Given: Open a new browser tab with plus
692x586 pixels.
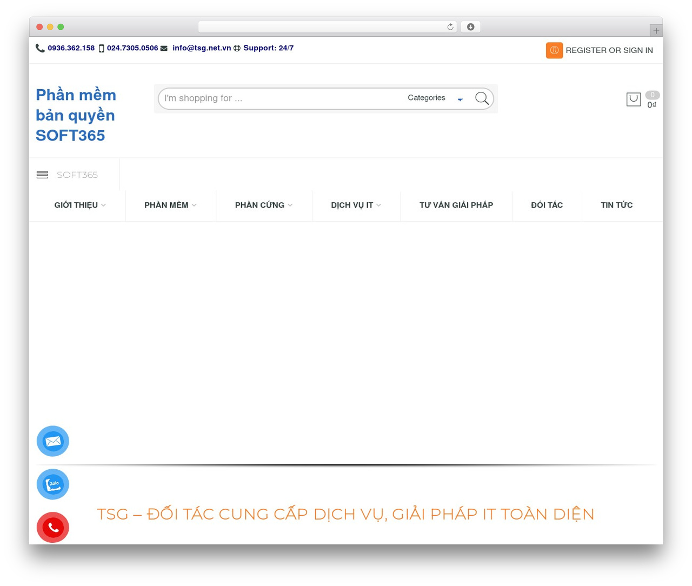Looking at the screenshot, I should pyautogui.click(x=656, y=31).
